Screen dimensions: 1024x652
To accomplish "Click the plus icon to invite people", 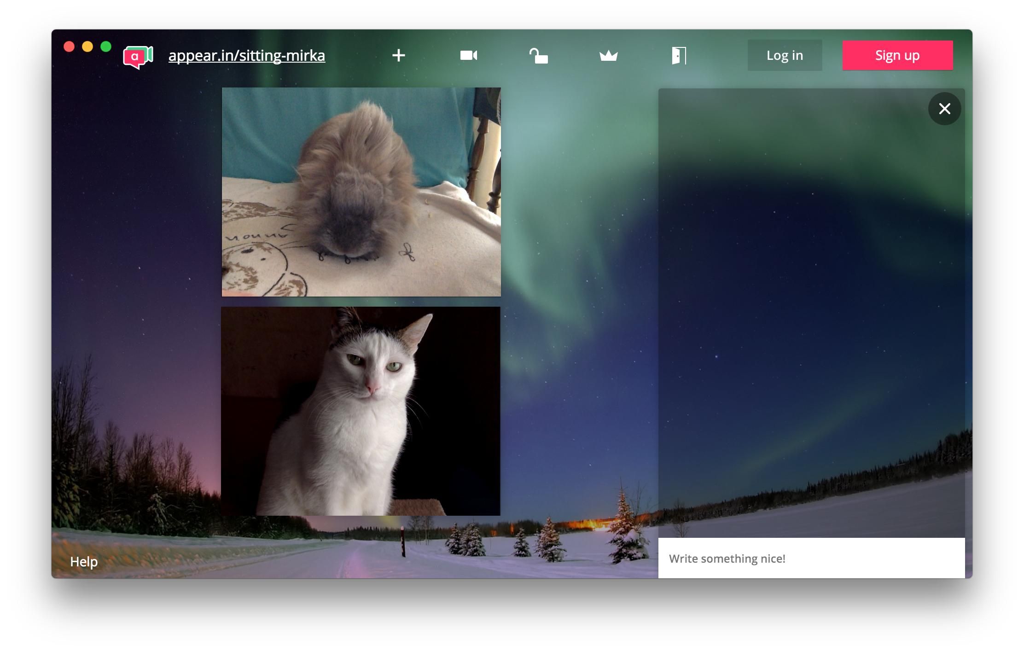I will 398,56.
